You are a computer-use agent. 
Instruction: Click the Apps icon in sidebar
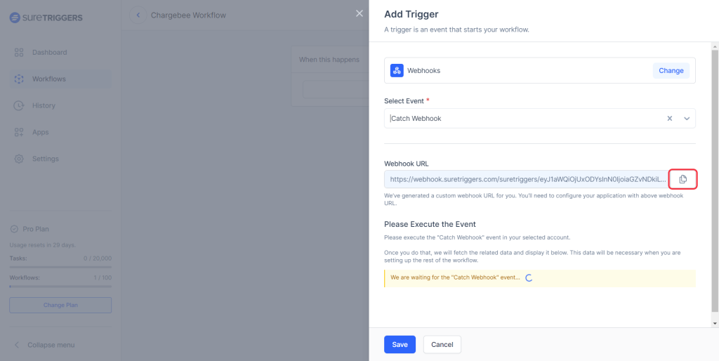point(19,132)
